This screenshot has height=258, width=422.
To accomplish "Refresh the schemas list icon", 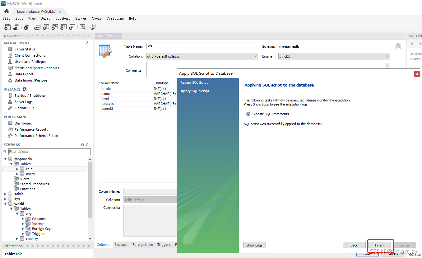I will 82,145.
